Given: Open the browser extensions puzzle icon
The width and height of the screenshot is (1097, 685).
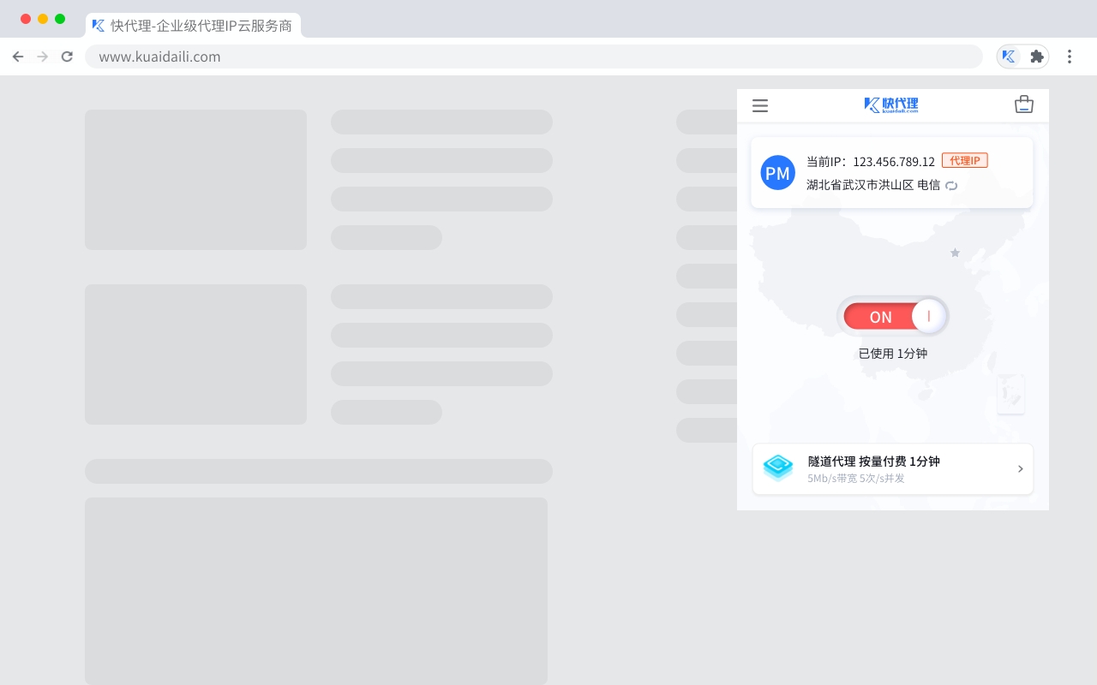Looking at the screenshot, I should [1036, 56].
